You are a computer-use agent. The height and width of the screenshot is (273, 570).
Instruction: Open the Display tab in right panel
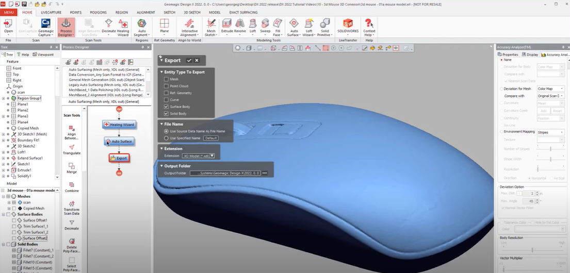pos(530,55)
